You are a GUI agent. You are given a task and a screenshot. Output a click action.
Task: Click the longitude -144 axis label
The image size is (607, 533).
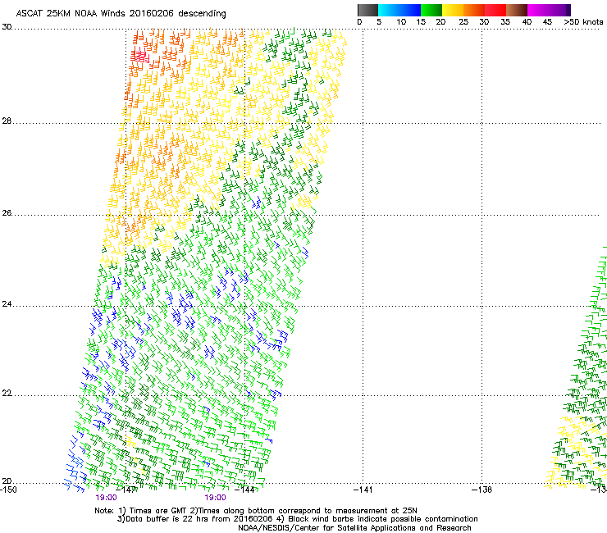tap(244, 490)
